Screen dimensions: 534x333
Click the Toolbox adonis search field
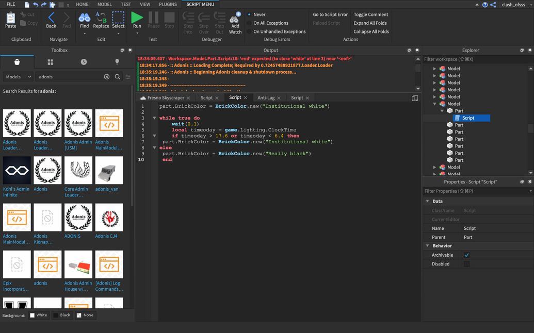coord(70,77)
